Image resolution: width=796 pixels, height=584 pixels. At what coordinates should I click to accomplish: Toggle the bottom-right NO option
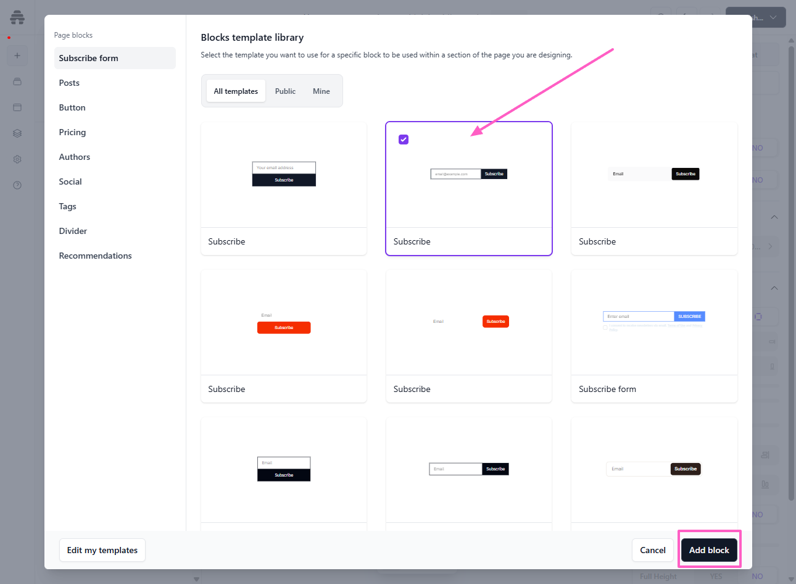[x=757, y=576]
